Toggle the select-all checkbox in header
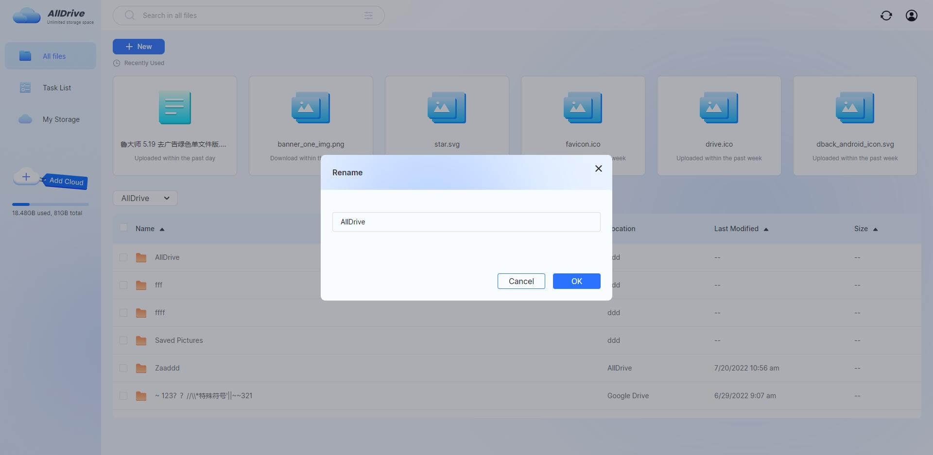The image size is (933, 455). (123, 227)
